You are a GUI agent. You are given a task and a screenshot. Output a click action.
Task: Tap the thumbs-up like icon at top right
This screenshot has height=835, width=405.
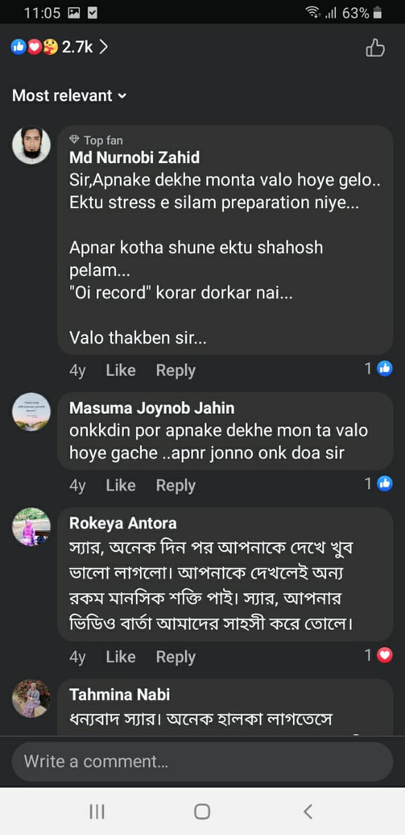pyautogui.click(x=375, y=48)
